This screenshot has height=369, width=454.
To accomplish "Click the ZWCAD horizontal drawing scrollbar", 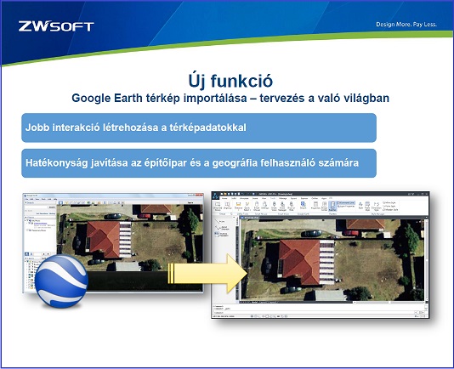I will point(389,302).
